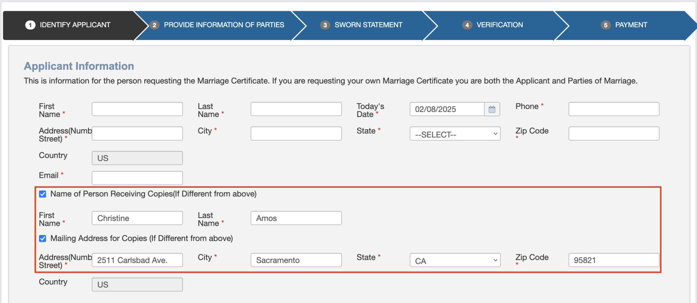Uncheck Mailing Address for Copies checkbox
Screen dimensions: 697x303
[x=43, y=239]
